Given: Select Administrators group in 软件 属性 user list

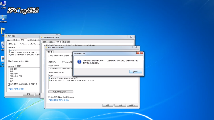Looking at the screenshot, I should pyautogui.click(x=24, y=55).
